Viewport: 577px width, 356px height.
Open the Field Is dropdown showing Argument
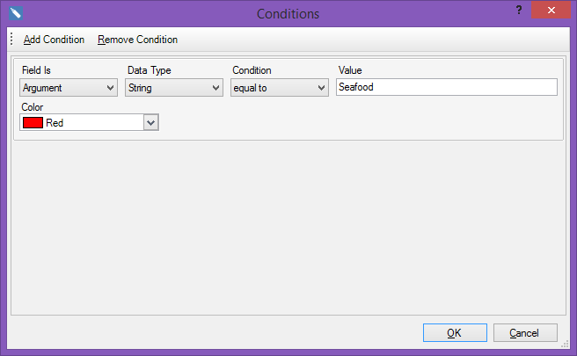tap(69, 88)
